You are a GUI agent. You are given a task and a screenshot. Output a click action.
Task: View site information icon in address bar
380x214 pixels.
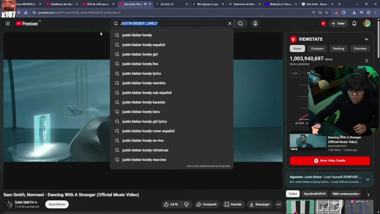click(x=34, y=12)
